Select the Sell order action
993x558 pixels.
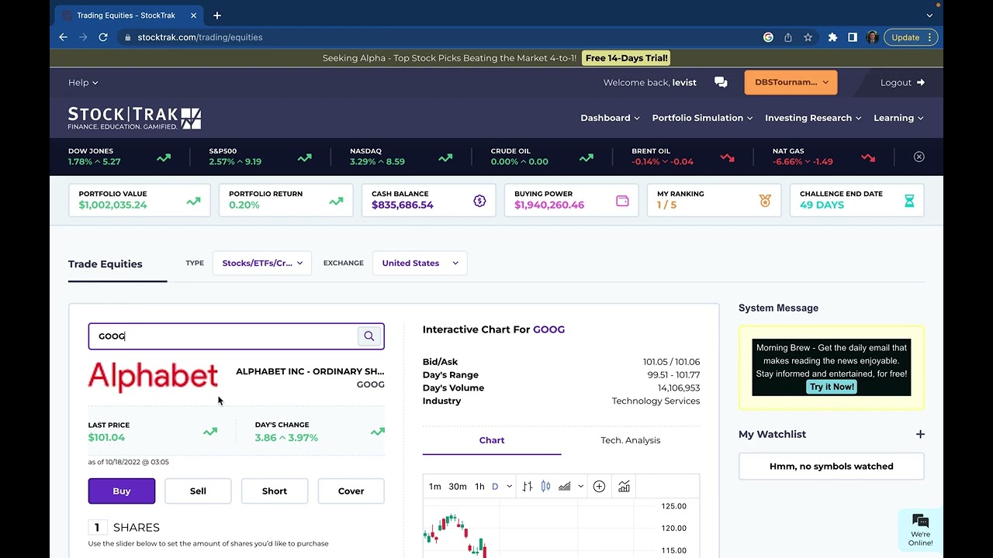pos(198,491)
